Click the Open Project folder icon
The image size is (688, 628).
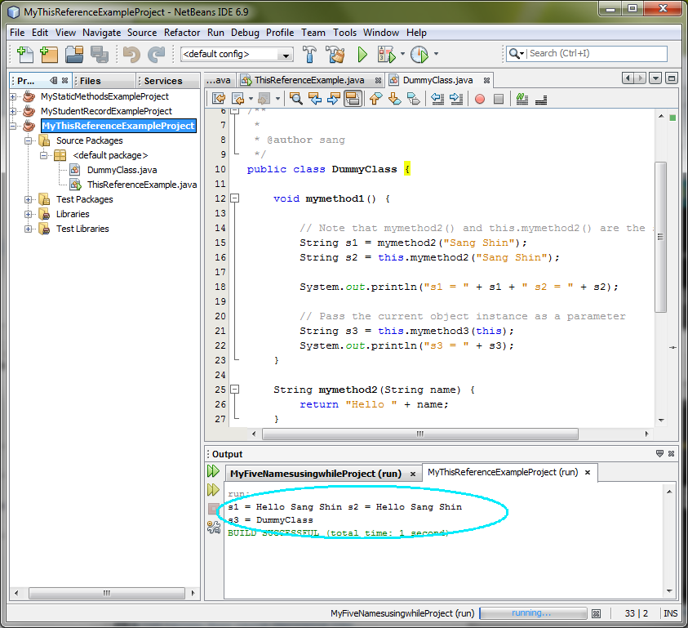[x=74, y=55]
